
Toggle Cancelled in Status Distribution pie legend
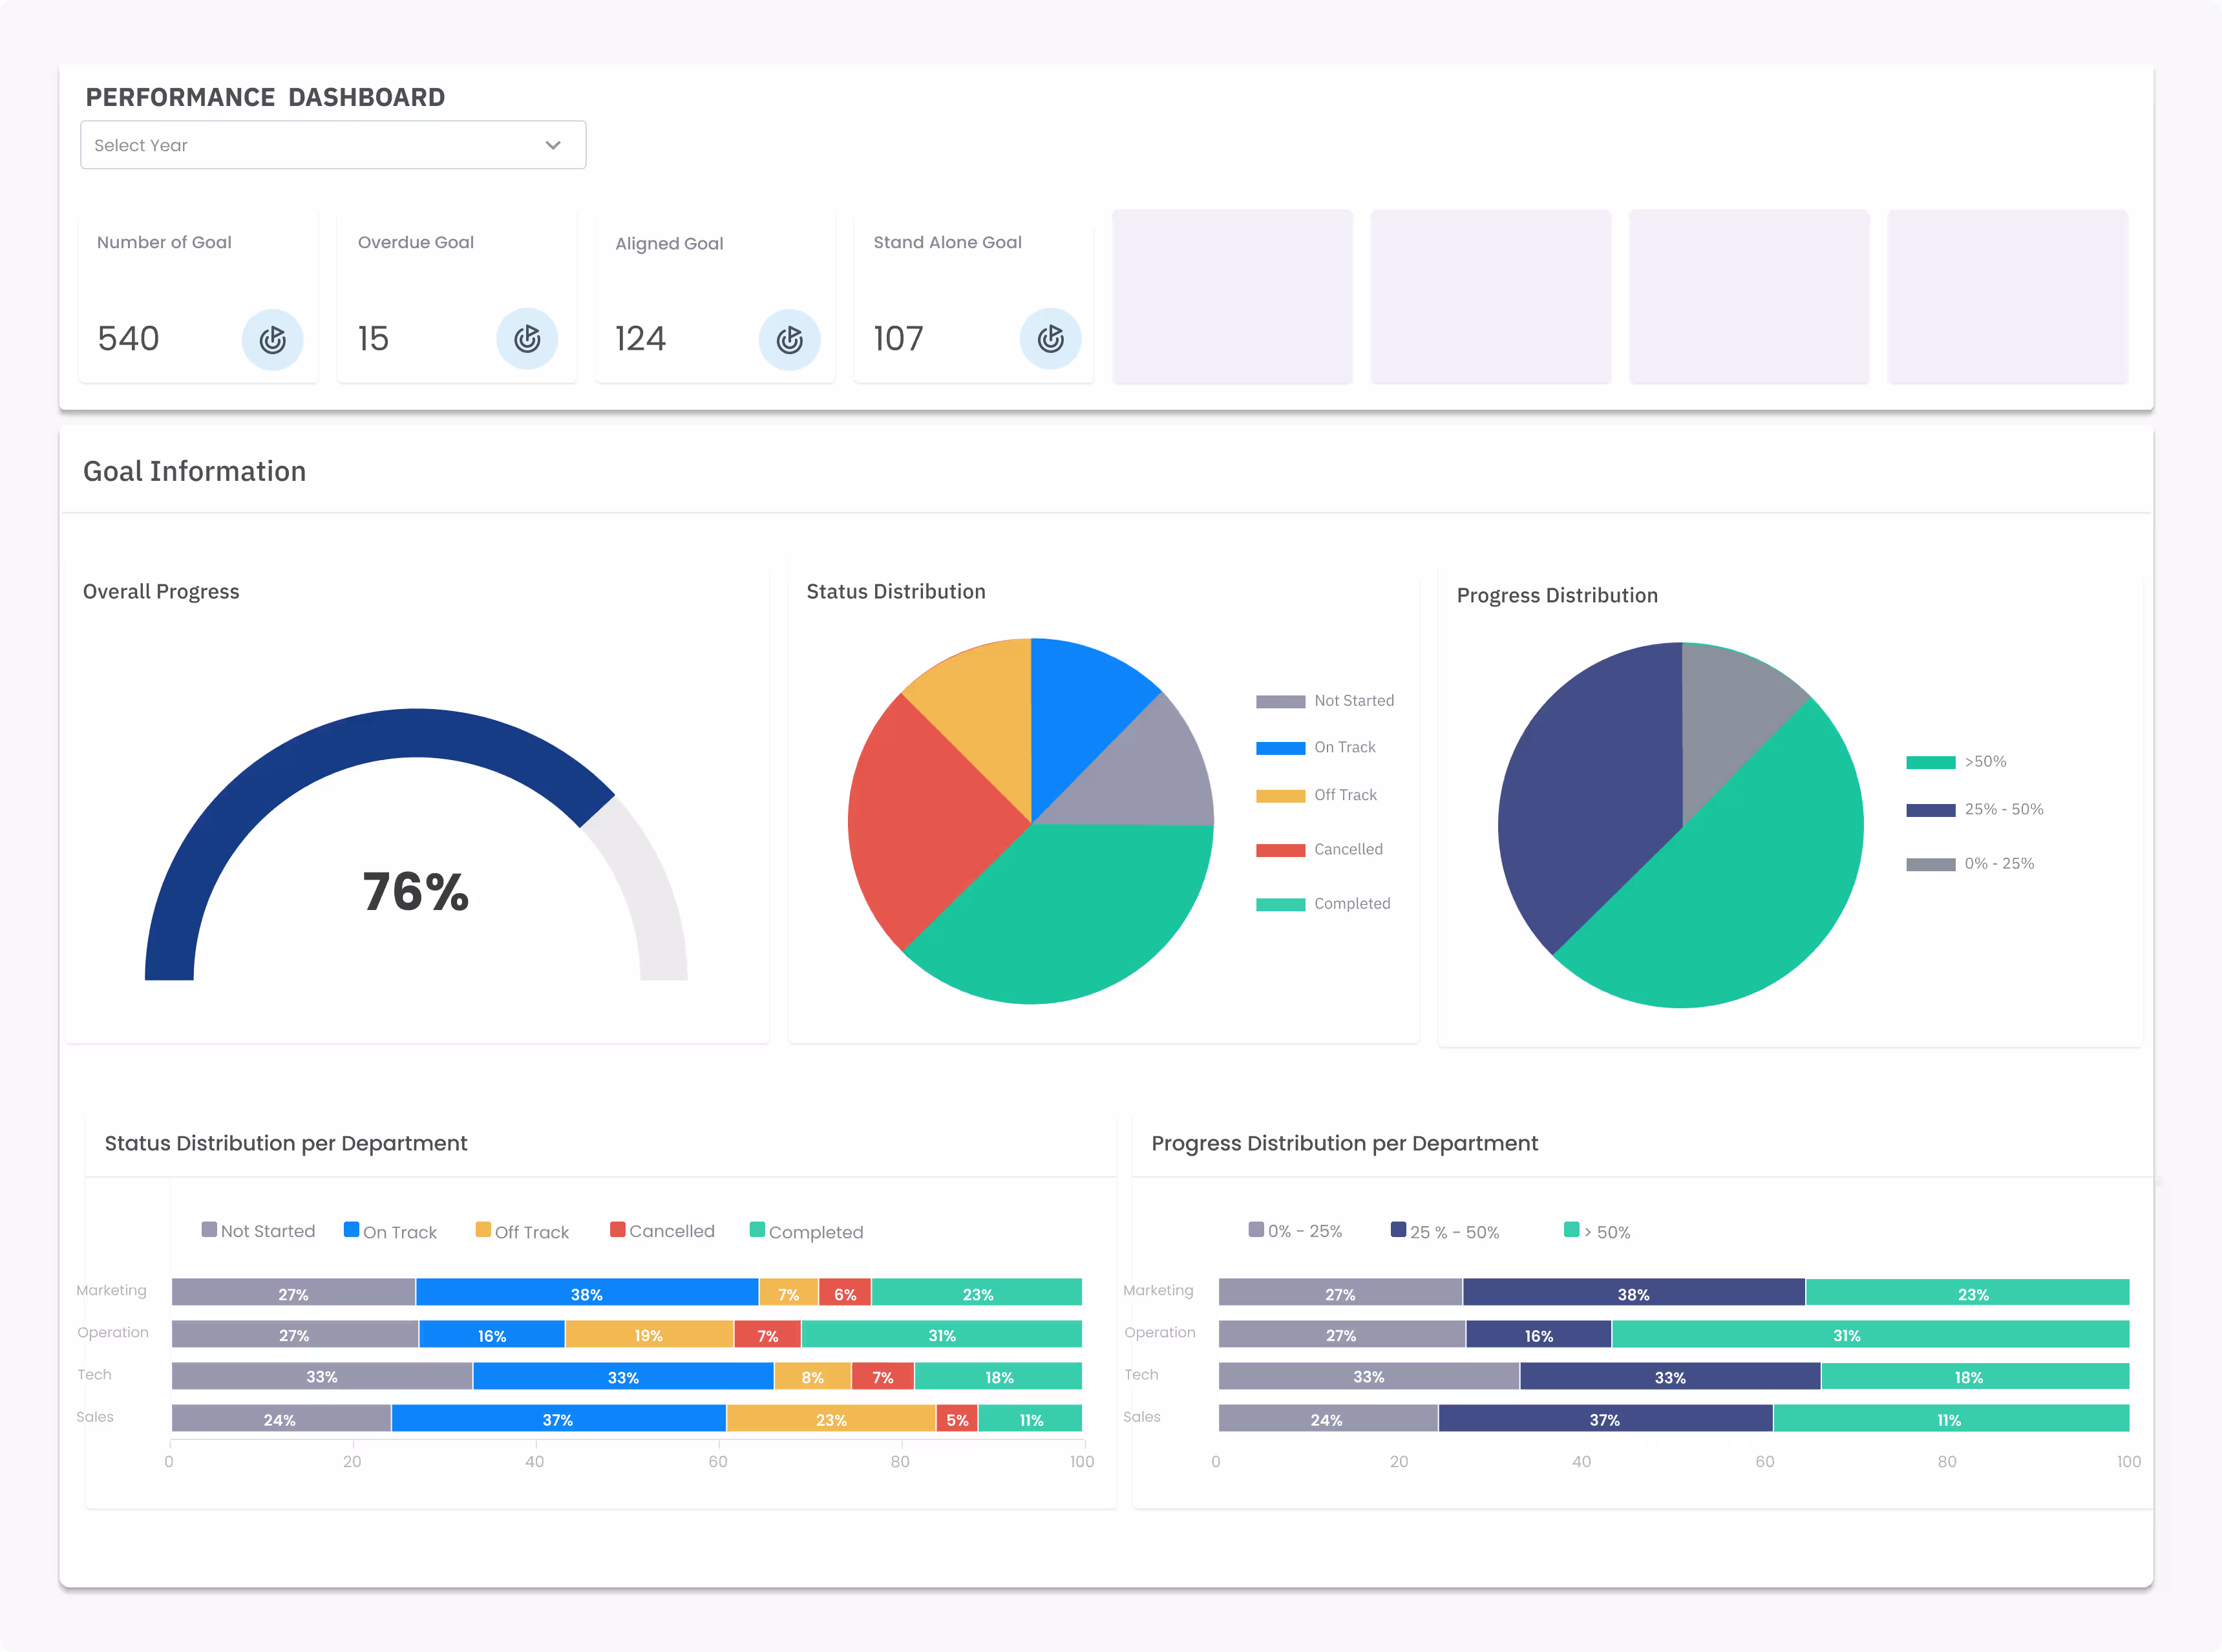coord(1320,850)
